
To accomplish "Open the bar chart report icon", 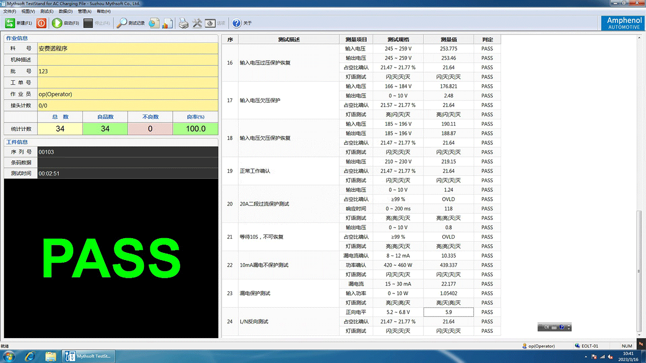I will point(167,23).
